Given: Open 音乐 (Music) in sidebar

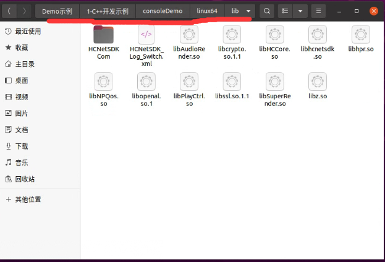Looking at the screenshot, I should coord(40,163).
